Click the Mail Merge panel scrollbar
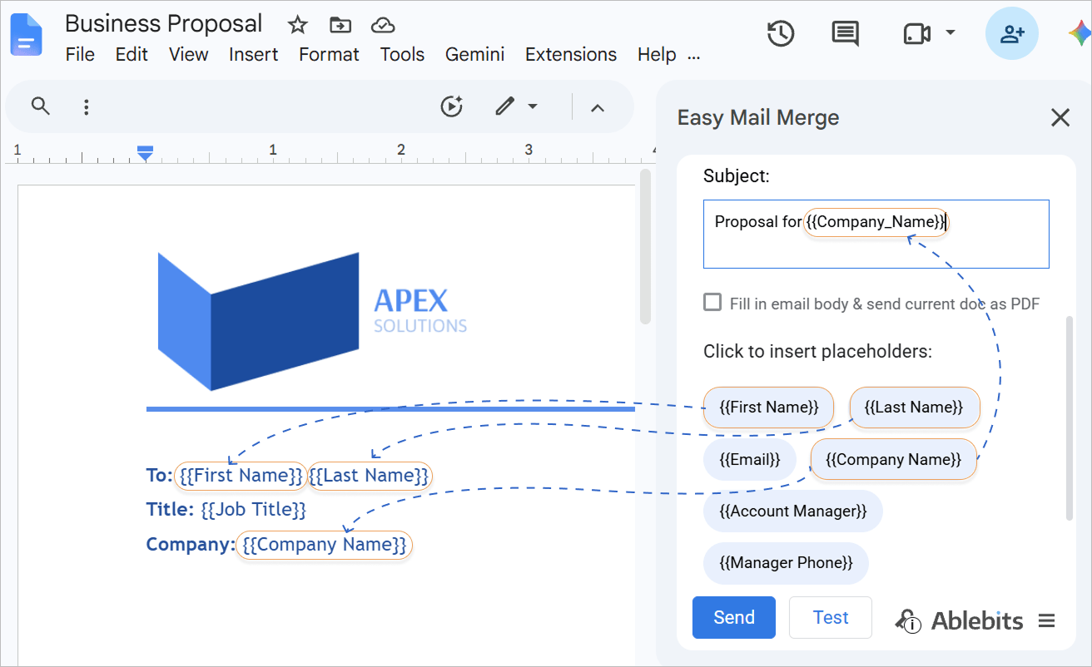This screenshot has height=667, width=1092. tap(1070, 418)
